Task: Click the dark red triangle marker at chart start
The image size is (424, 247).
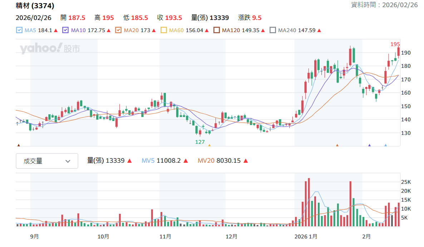Action: tap(19, 145)
